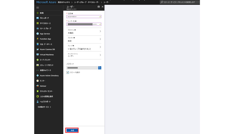Expand the ディレクトリ ロール section chevron
234x134 pixels.
[100, 55]
